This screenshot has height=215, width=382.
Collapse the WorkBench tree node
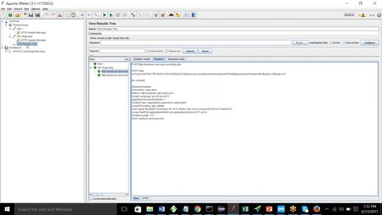pos(2,48)
